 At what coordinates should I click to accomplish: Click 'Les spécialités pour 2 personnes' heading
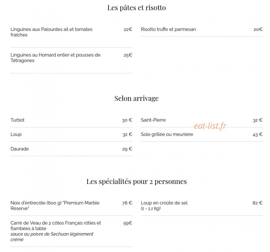pyautogui.click(x=137, y=182)
